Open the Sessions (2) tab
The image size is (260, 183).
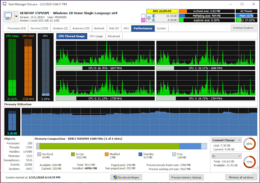point(60,28)
